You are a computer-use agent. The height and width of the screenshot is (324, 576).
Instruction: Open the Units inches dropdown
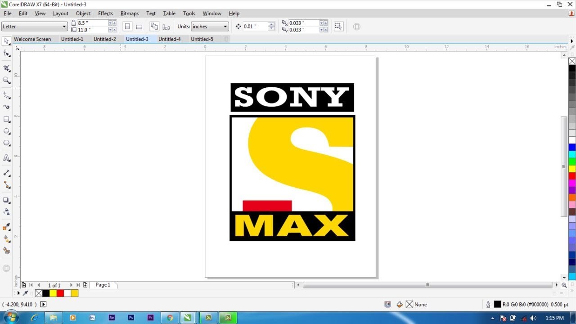225,27
